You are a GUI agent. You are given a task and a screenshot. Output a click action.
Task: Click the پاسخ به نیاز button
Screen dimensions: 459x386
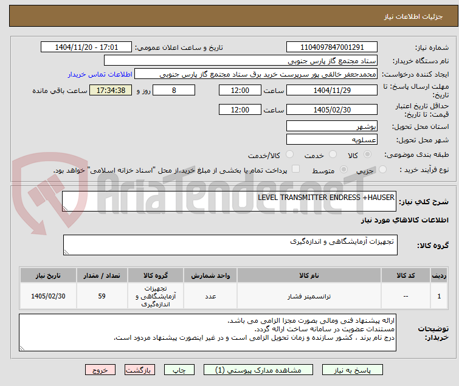pos(353,370)
